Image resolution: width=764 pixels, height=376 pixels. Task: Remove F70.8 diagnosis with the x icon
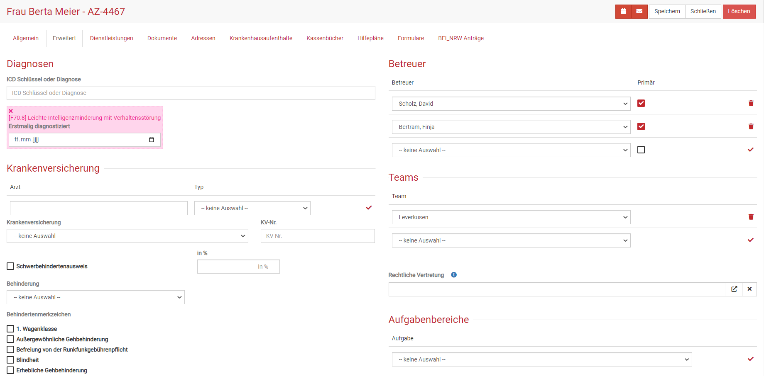tap(11, 111)
